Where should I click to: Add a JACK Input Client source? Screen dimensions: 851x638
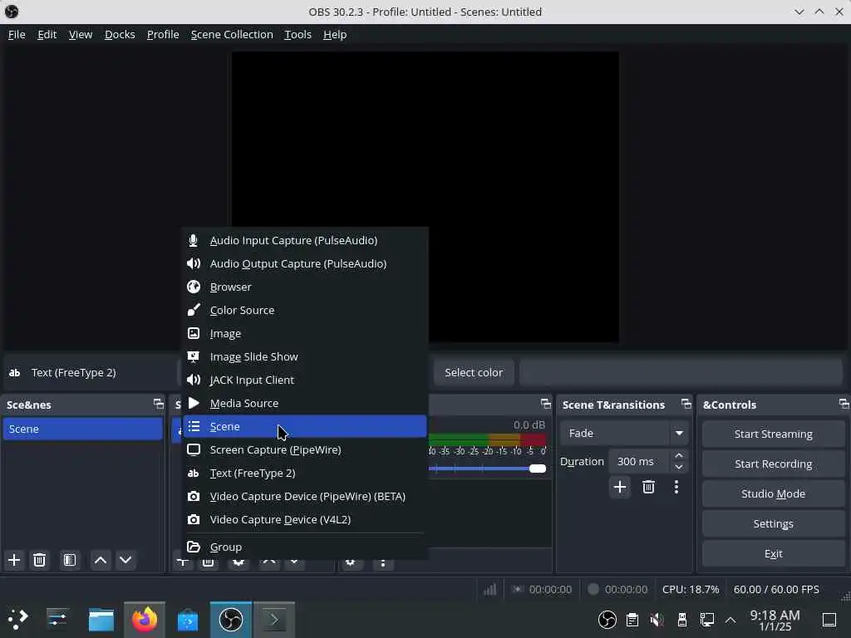click(x=305, y=380)
